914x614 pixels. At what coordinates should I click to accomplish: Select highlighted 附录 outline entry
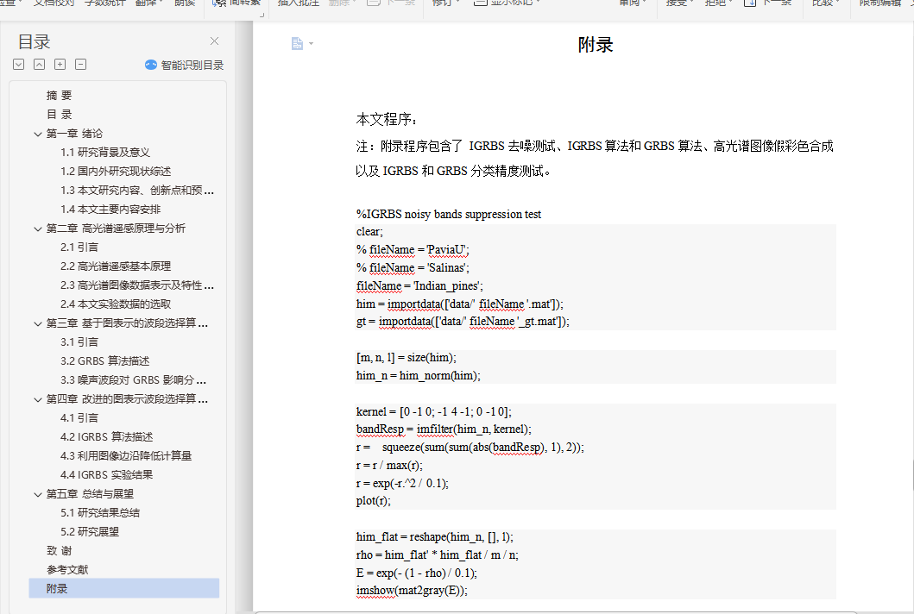pyautogui.click(x=124, y=588)
